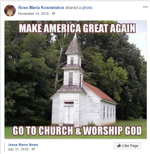
Task: Click the white double door of the church
Action: click(x=69, y=115)
